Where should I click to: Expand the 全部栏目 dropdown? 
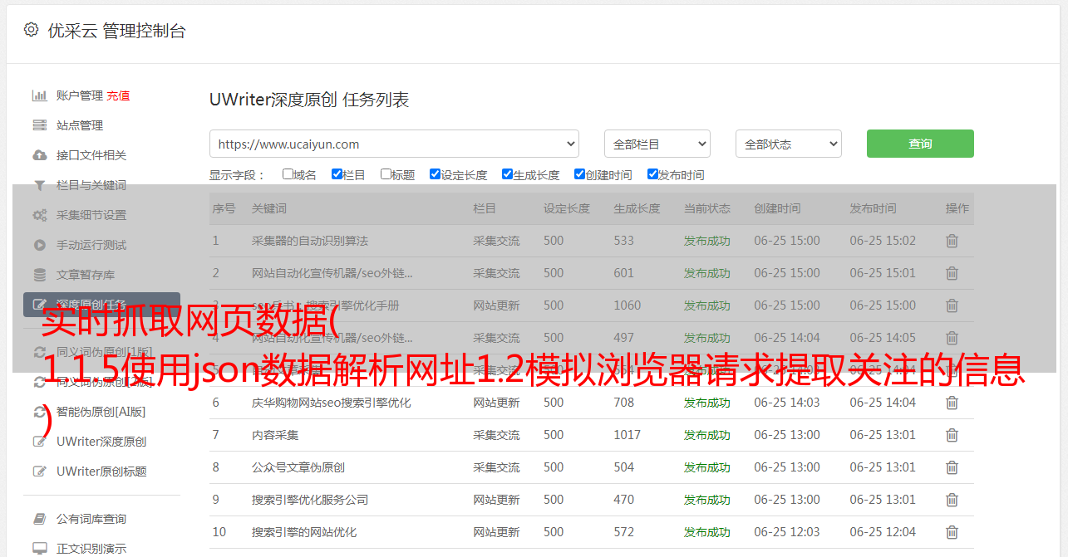657,144
